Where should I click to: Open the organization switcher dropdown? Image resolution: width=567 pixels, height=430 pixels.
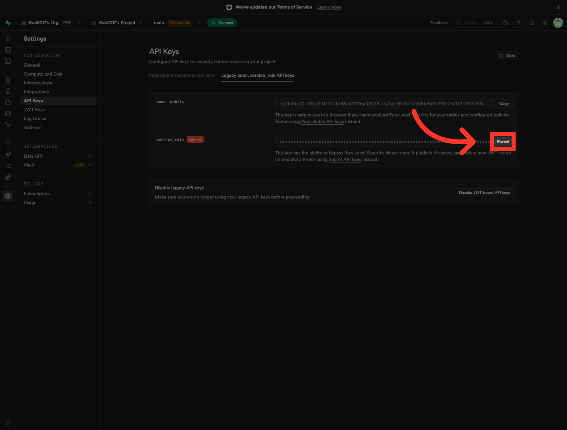(x=79, y=23)
